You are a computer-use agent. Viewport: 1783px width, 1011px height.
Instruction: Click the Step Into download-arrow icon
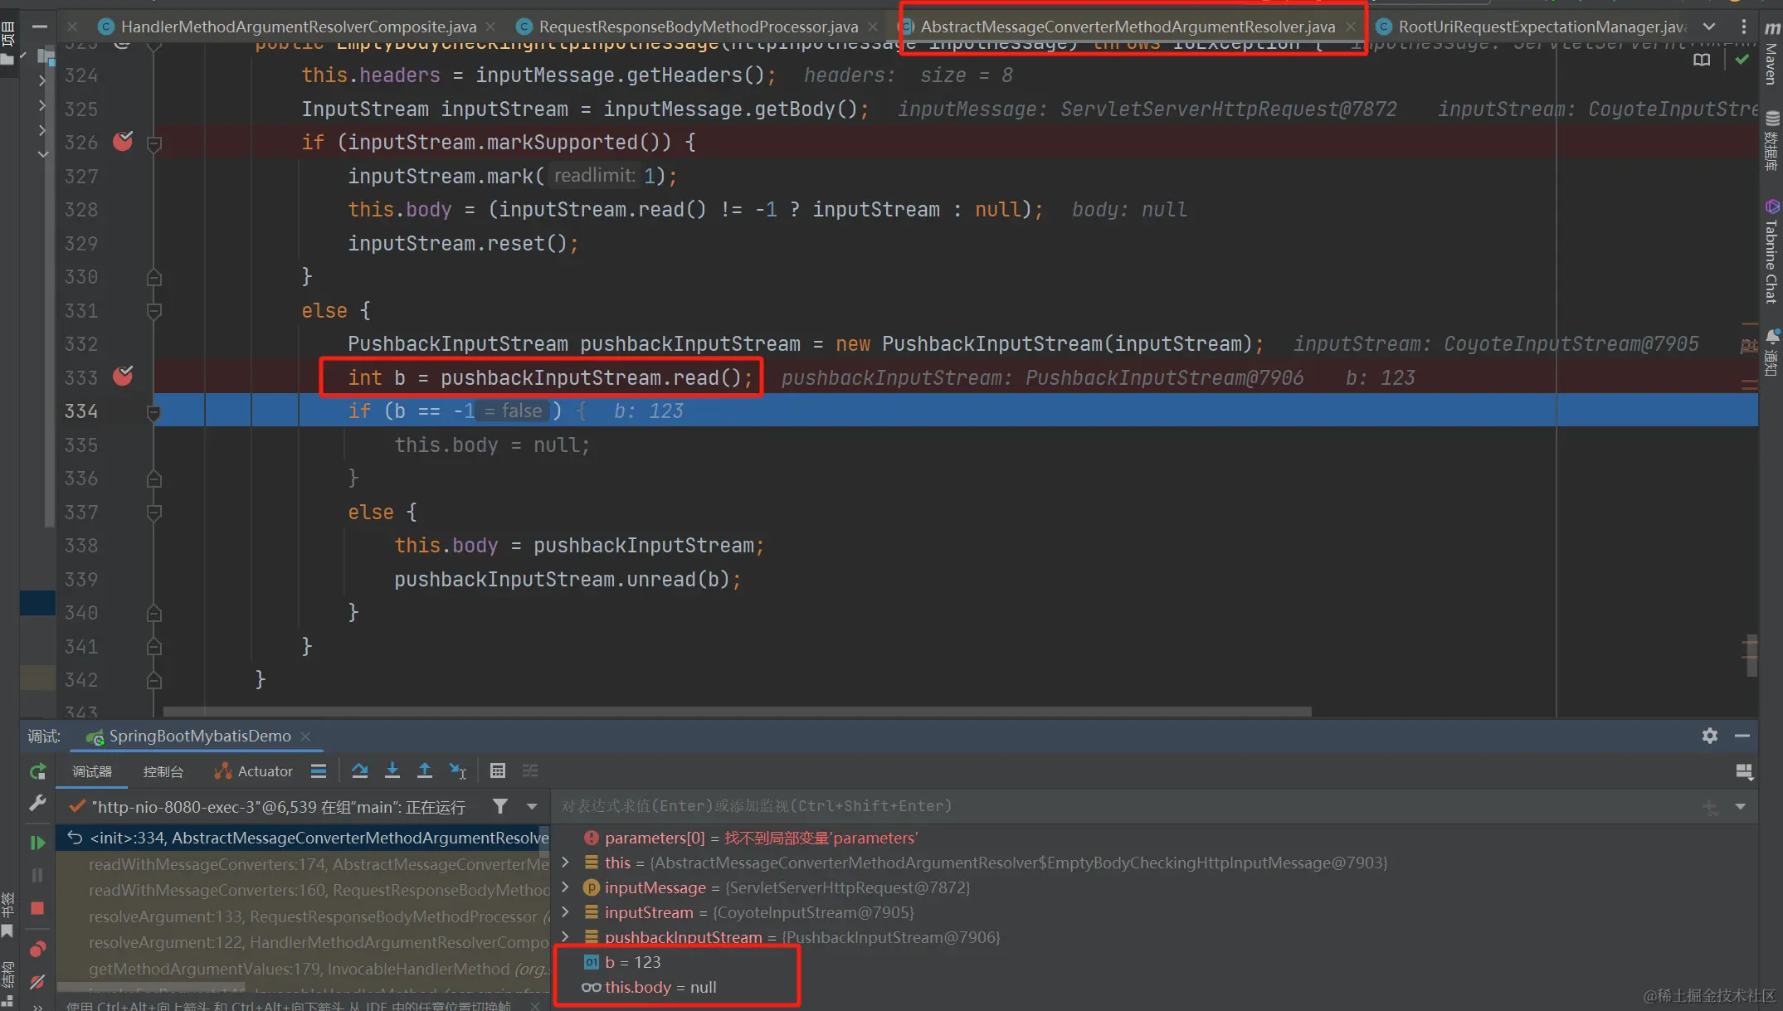point(392,770)
